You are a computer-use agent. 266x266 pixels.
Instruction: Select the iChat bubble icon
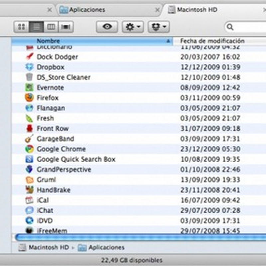click(x=29, y=210)
